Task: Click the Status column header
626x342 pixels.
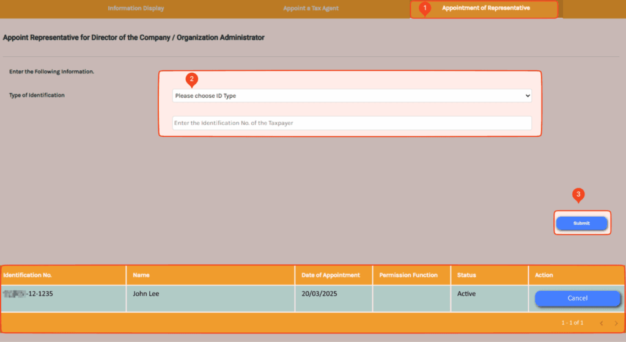Action: tap(466, 275)
